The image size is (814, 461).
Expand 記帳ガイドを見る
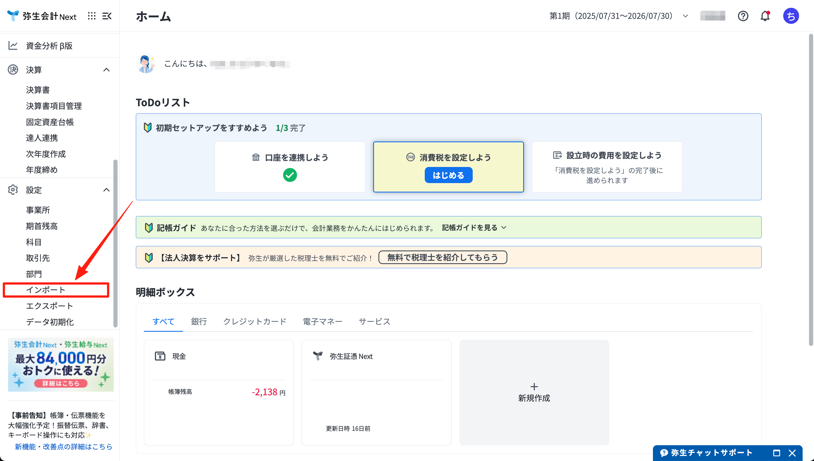click(474, 228)
